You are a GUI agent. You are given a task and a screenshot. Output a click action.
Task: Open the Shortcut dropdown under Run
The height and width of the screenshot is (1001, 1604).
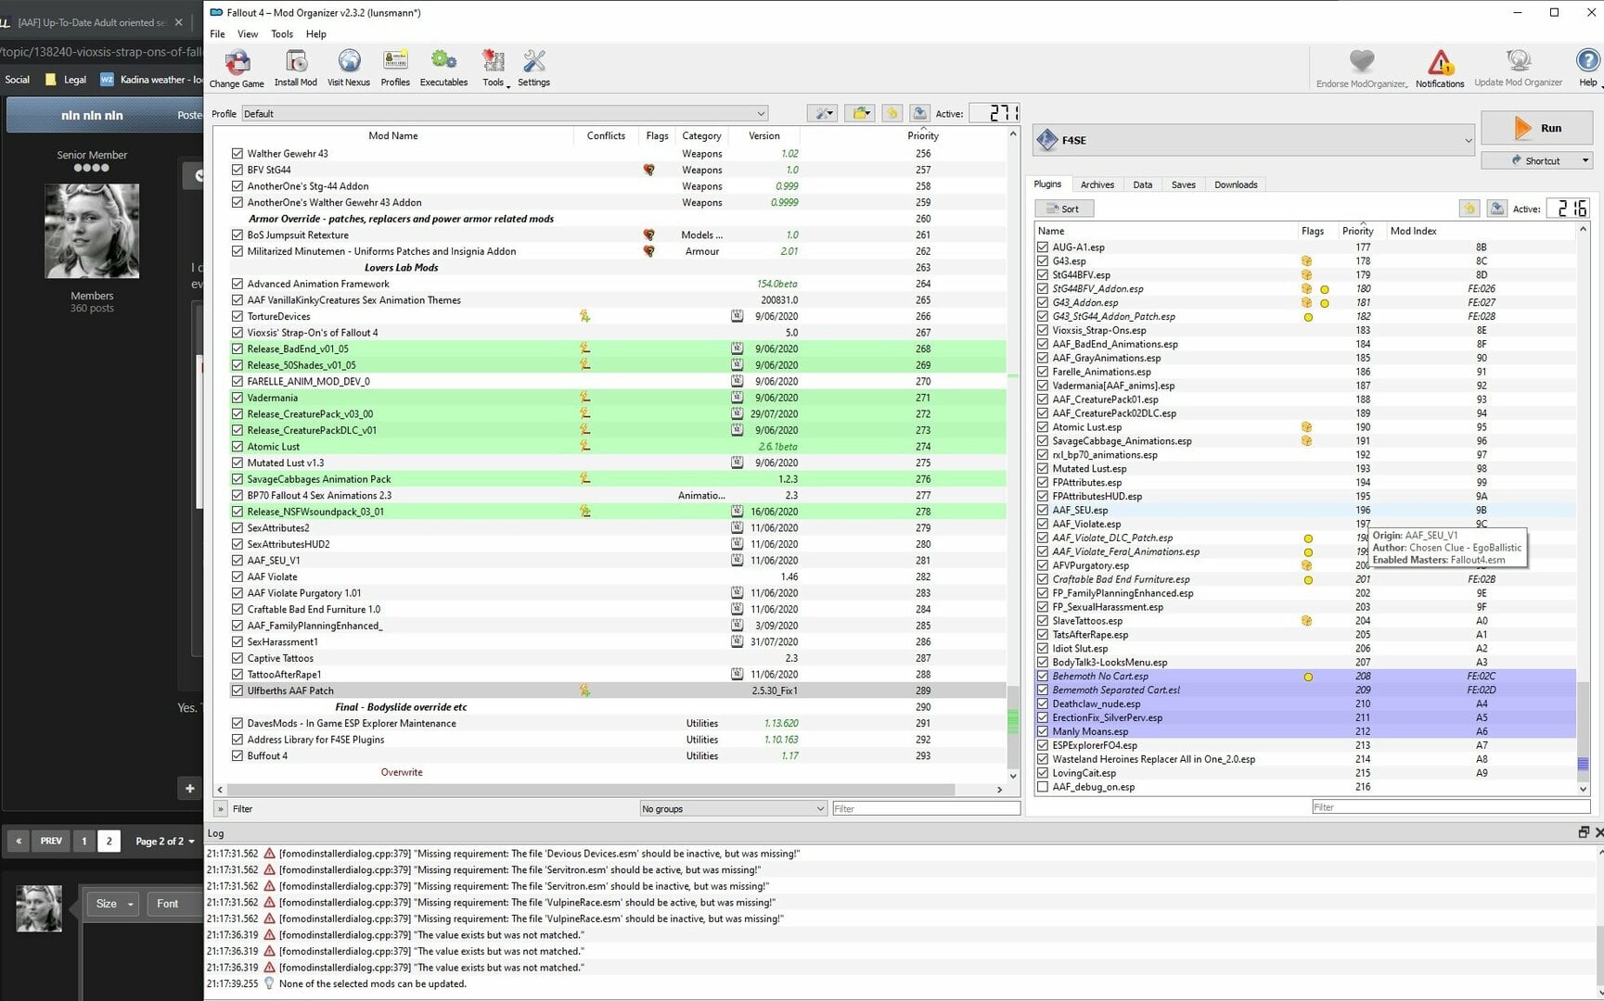coord(1536,160)
